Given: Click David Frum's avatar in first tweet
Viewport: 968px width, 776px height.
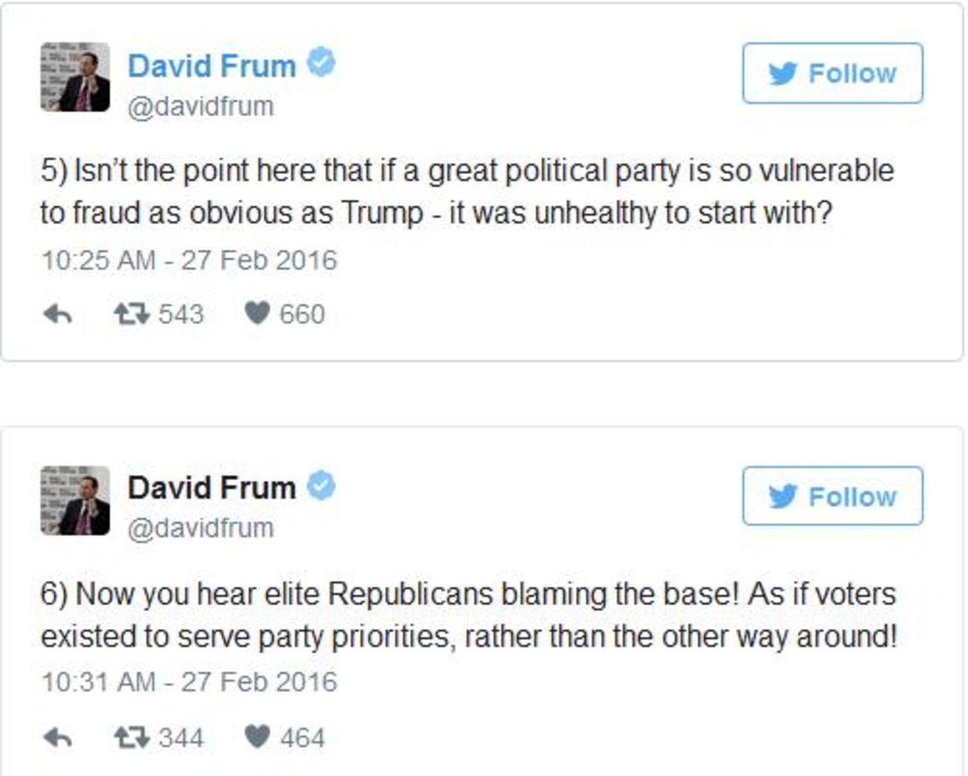Looking at the screenshot, I should pyautogui.click(x=75, y=77).
